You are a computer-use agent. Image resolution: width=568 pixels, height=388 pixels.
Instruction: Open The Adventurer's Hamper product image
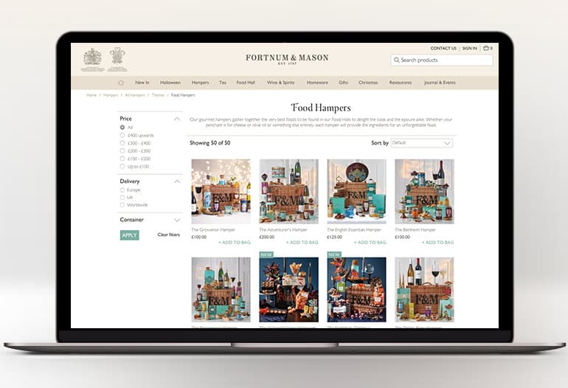(x=288, y=192)
